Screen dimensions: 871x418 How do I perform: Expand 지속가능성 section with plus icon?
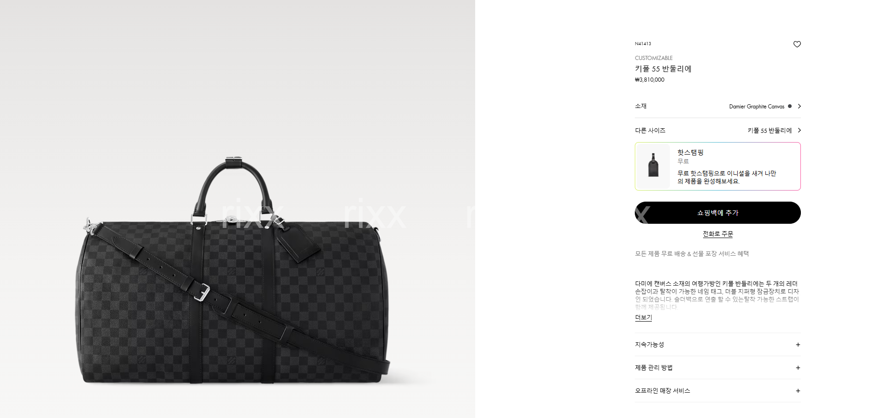[798, 345]
